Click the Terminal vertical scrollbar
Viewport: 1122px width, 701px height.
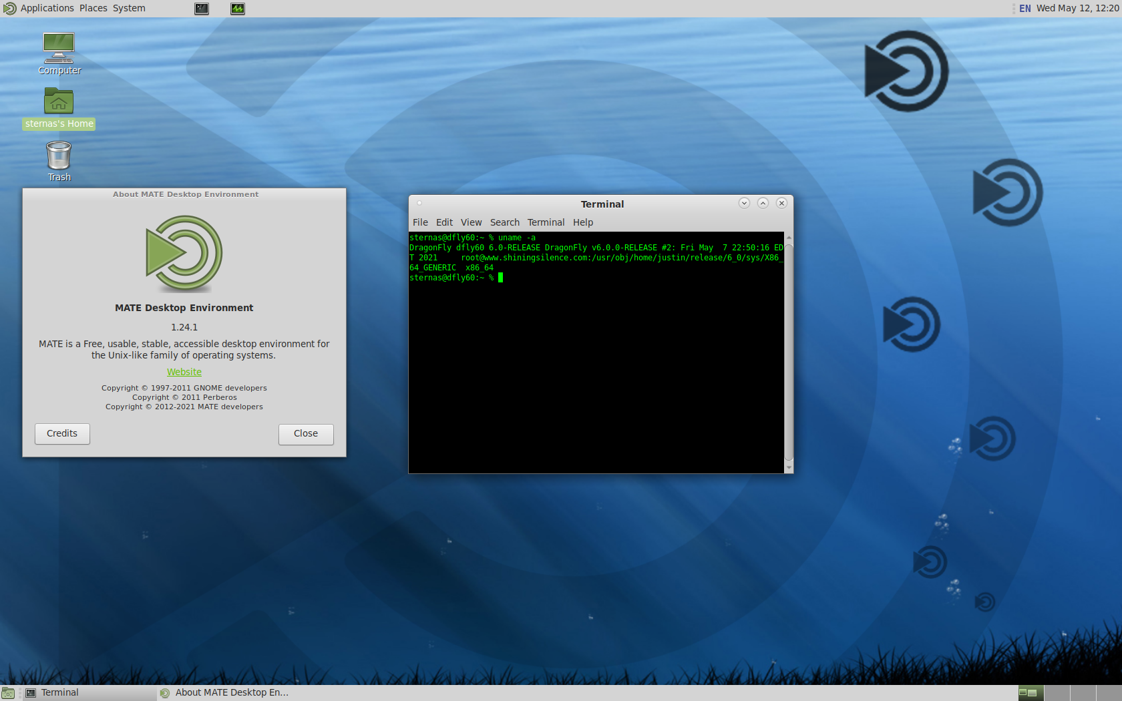point(789,352)
